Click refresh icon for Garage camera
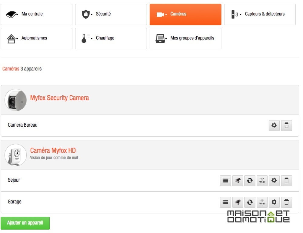 point(250,202)
